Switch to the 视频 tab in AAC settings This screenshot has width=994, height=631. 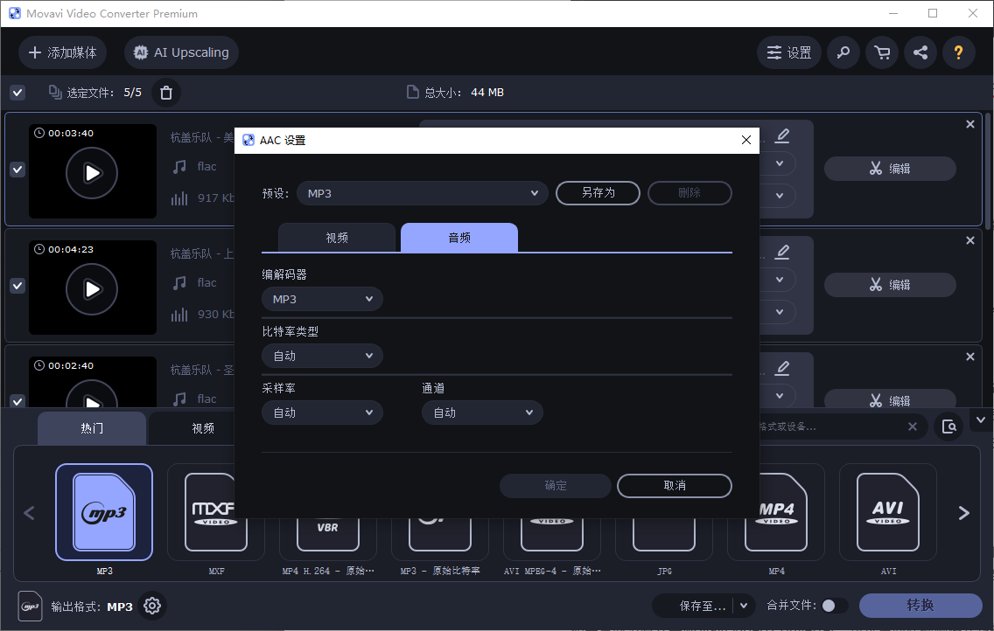pos(337,237)
